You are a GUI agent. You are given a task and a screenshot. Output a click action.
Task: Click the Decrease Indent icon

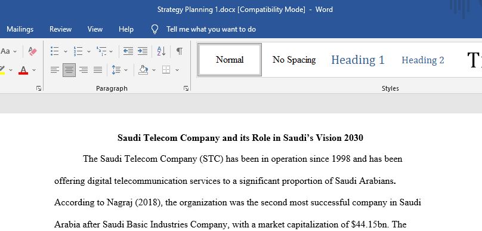[128, 51]
